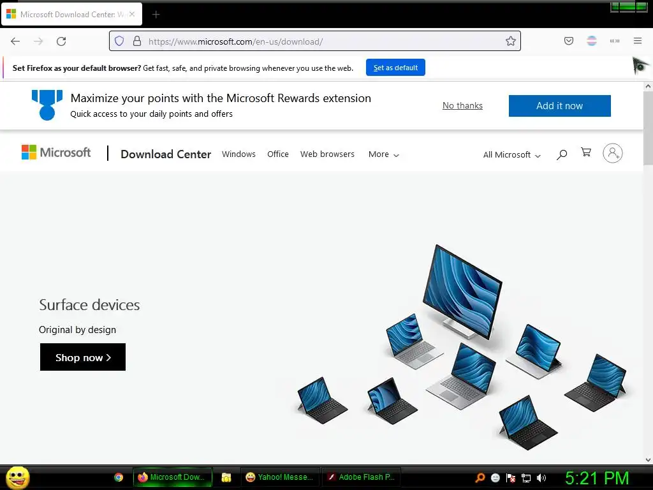Launch Chrome from the taskbar

119,477
